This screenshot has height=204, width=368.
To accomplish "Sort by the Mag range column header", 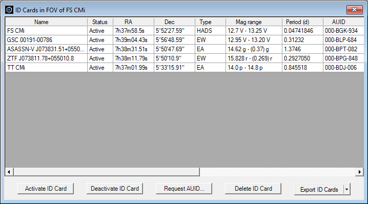I will pyautogui.click(x=254, y=22).
